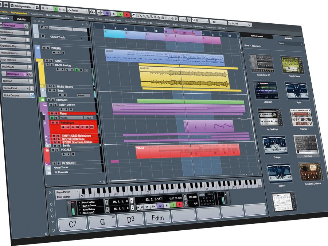Screen dimensions: 328x246
Task: Toggle global Write automation W button
Action: pyautogui.click(x=60, y=9)
